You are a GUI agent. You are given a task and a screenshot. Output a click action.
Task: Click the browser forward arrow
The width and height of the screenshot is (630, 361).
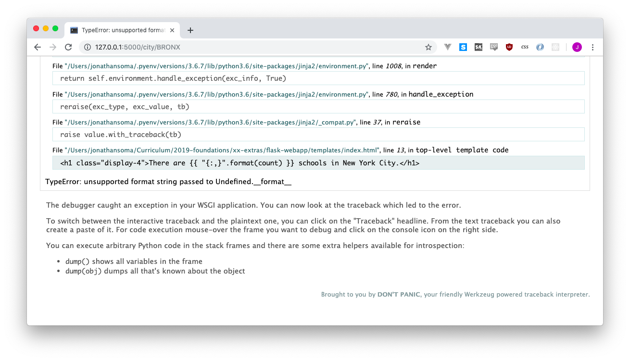[x=53, y=47]
